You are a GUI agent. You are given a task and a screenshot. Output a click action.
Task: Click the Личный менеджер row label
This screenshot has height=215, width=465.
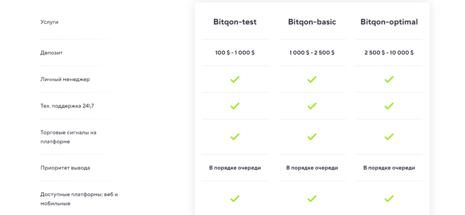(65, 79)
